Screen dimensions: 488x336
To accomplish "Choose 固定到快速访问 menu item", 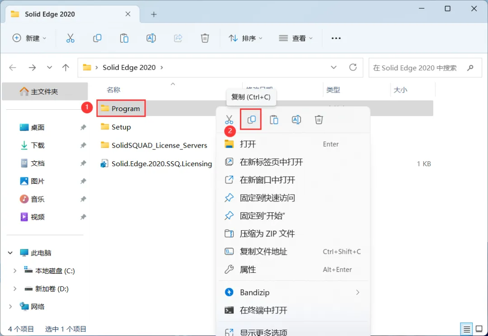I will pyautogui.click(x=293, y=198).
